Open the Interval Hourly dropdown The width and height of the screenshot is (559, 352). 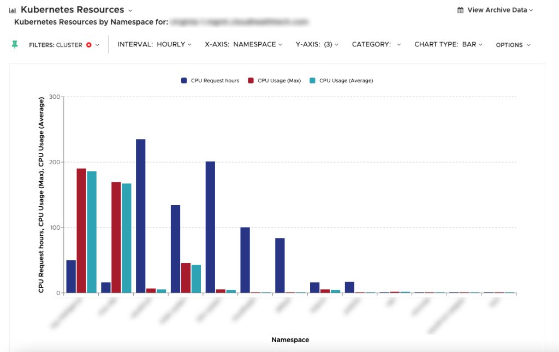click(x=154, y=45)
